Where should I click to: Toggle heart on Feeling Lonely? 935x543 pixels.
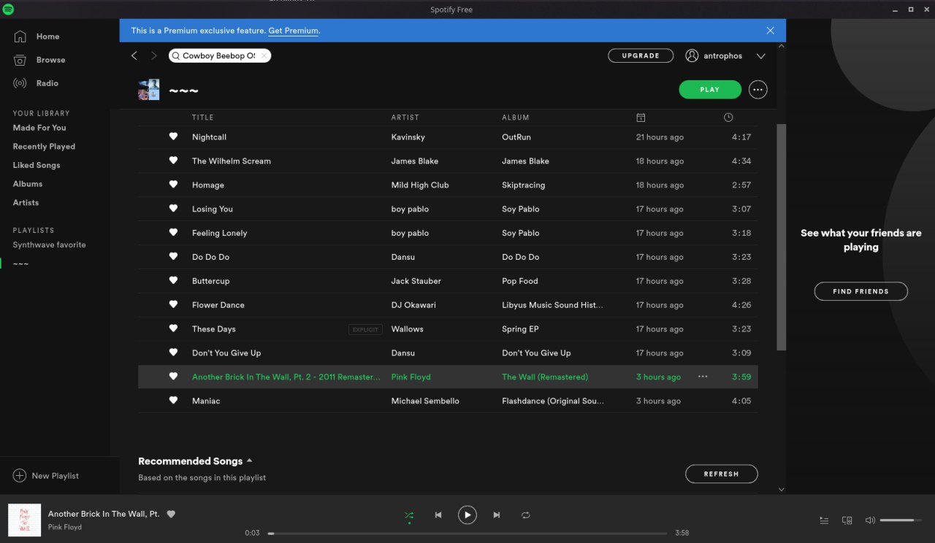[x=173, y=233]
